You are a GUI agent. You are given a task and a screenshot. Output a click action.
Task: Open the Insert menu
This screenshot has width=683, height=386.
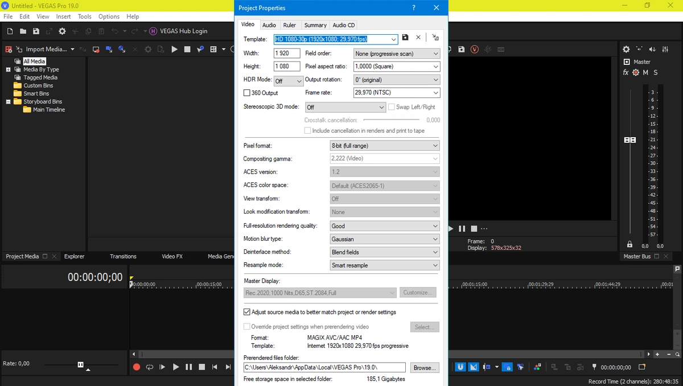tap(63, 17)
